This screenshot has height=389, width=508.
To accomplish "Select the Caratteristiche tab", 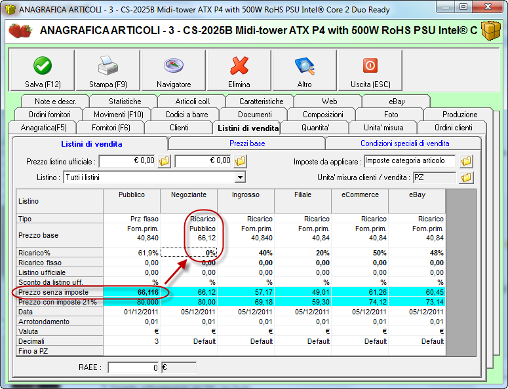I will click(x=261, y=102).
